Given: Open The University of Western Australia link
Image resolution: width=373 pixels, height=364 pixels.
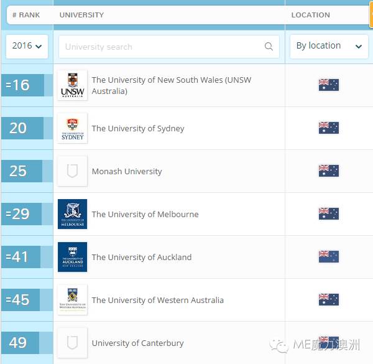Looking at the screenshot, I should [158, 300].
